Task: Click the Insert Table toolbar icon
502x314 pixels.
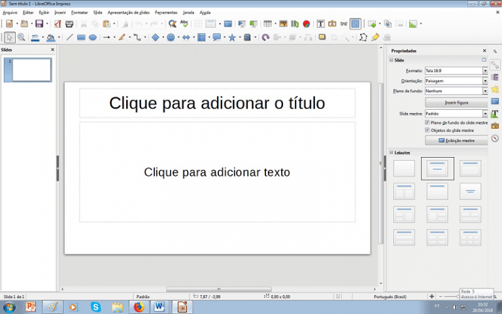Action: pos(267,24)
